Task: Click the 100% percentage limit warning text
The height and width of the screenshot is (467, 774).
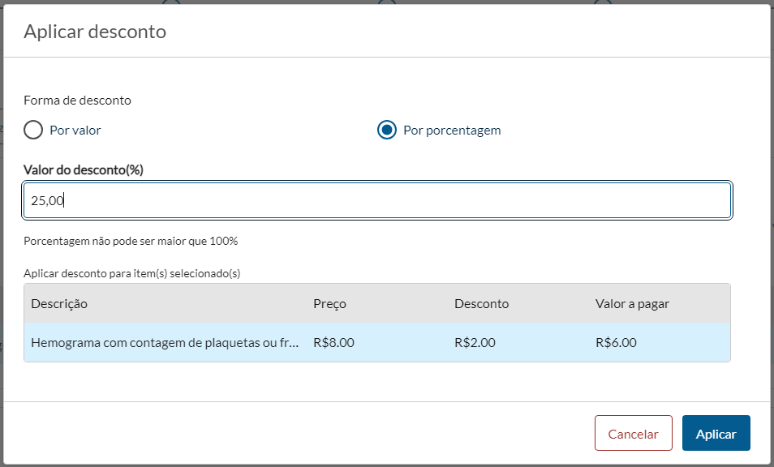Action: click(x=131, y=241)
